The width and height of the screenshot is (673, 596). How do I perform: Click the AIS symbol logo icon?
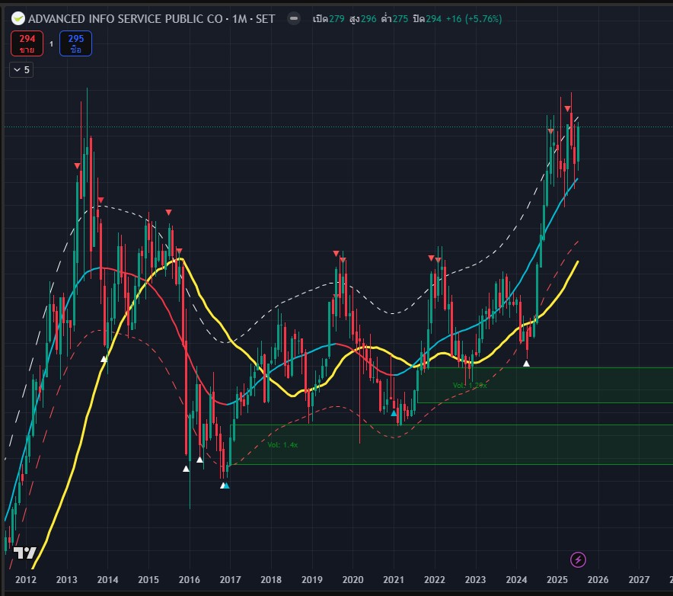(x=18, y=18)
